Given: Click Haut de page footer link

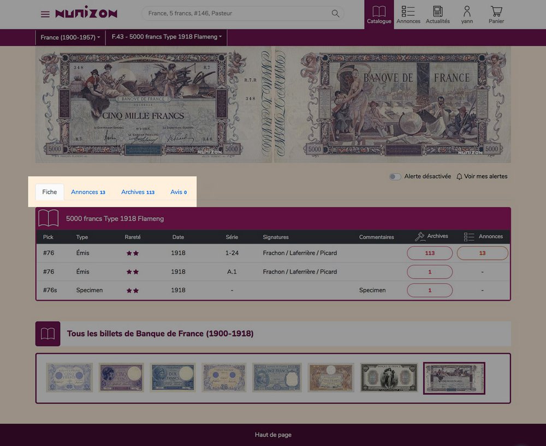Looking at the screenshot, I should point(273,435).
